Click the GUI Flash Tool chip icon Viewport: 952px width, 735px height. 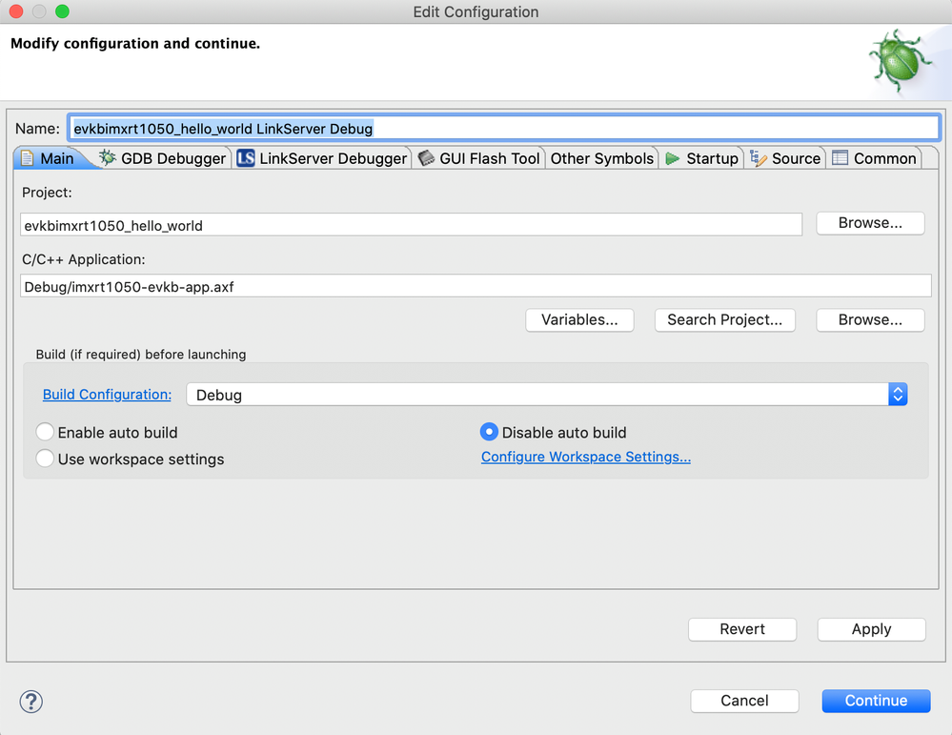[426, 158]
